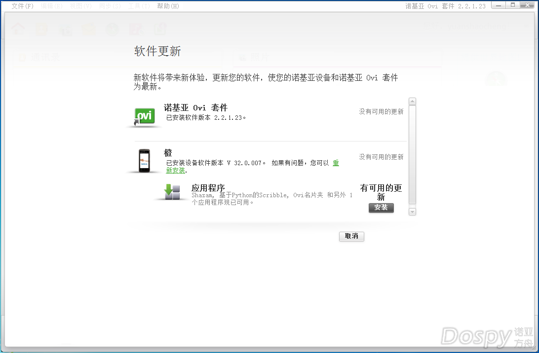Click the 软件更新 dialog title
539x353 pixels.
157,51
